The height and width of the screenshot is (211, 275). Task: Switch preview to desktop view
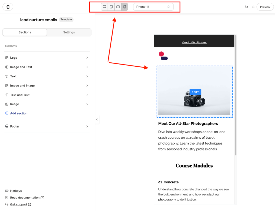(x=104, y=7)
